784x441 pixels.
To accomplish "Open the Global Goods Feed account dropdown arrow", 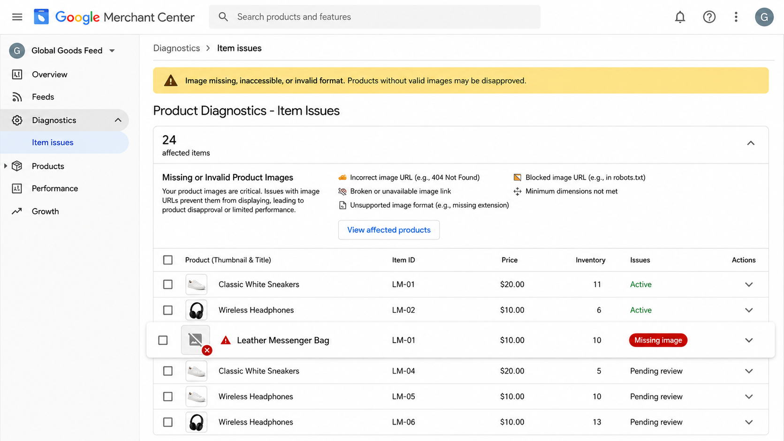I will pos(112,51).
